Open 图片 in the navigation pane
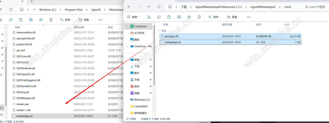The width and height of the screenshot is (329, 123). coord(137,73)
